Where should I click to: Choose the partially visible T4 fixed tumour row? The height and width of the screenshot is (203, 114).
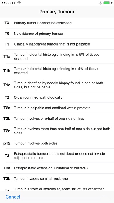click(x=57, y=187)
